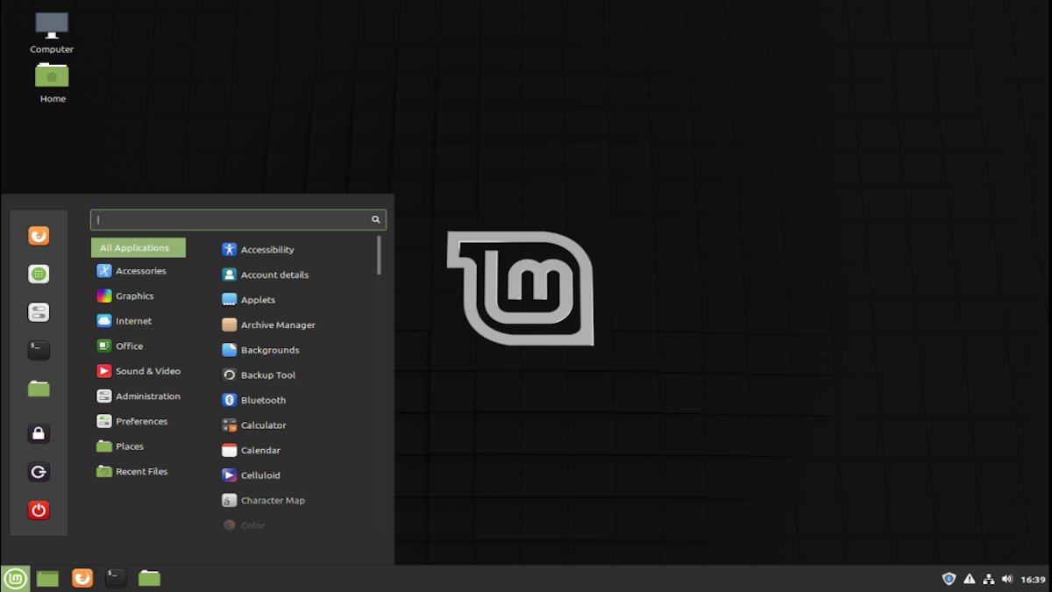Viewport: 1052px width, 592px height.
Task: Click the Linux Mint menu button on the panel
Action: tap(15, 579)
